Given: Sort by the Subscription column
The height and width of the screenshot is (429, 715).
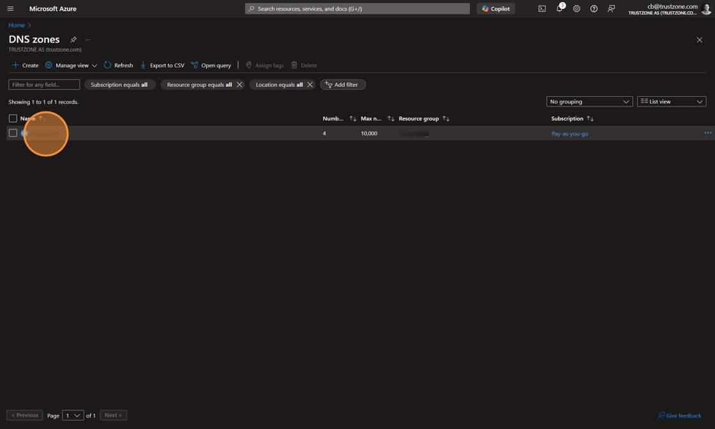Looking at the screenshot, I should (572, 119).
